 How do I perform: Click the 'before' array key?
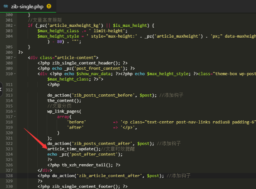pos(77,122)
